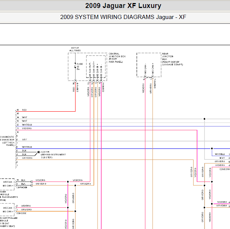Click pin 15 "BLK" at C3PA04B connector

click(23, 180)
